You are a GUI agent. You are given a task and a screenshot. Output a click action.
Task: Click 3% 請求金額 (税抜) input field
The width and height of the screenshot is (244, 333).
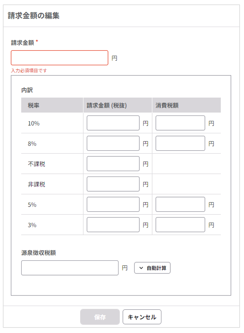click(113, 225)
